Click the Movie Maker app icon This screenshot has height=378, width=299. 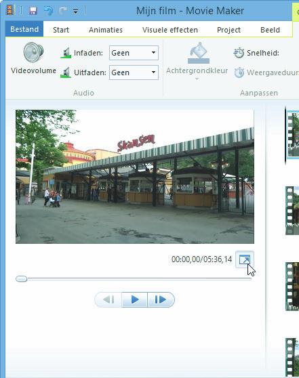(x=10, y=10)
